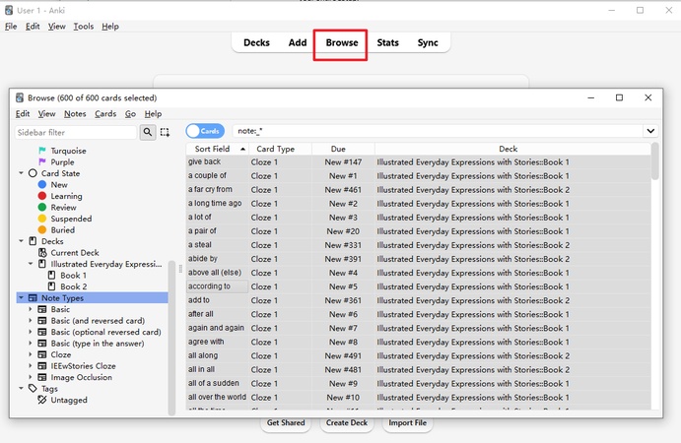Click the 'New #491' due cell

pos(343,355)
